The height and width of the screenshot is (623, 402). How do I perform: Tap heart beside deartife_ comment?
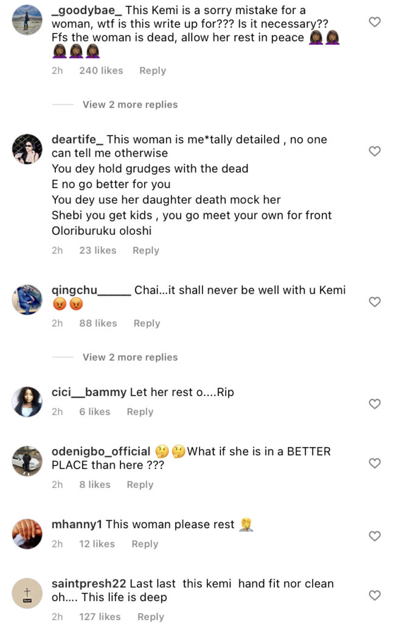(375, 151)
